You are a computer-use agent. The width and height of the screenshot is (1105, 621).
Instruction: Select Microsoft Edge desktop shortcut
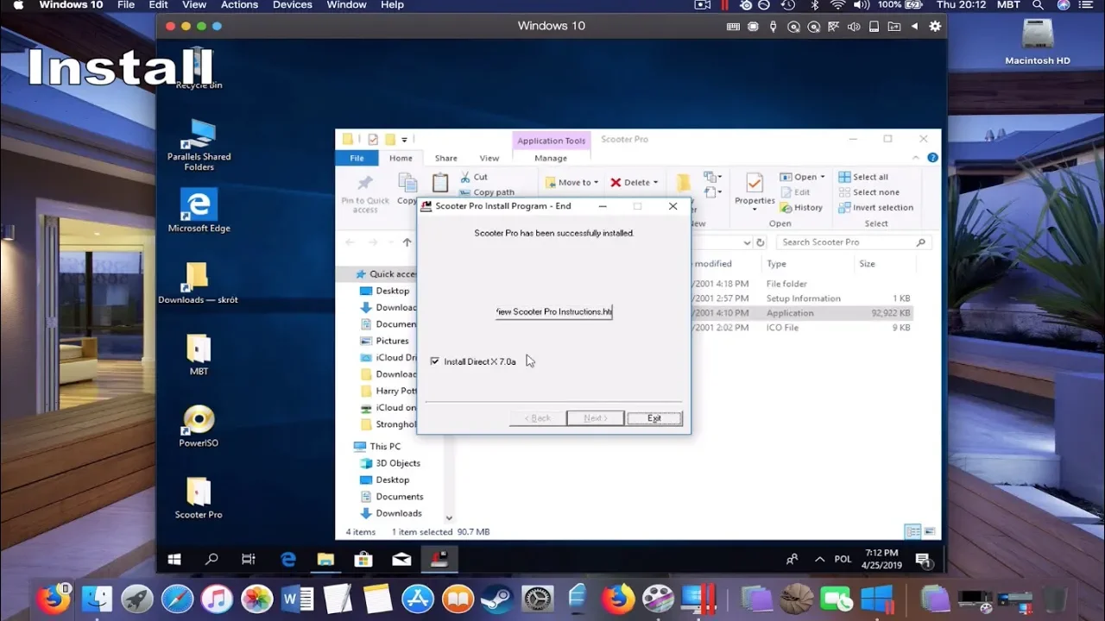199,210
